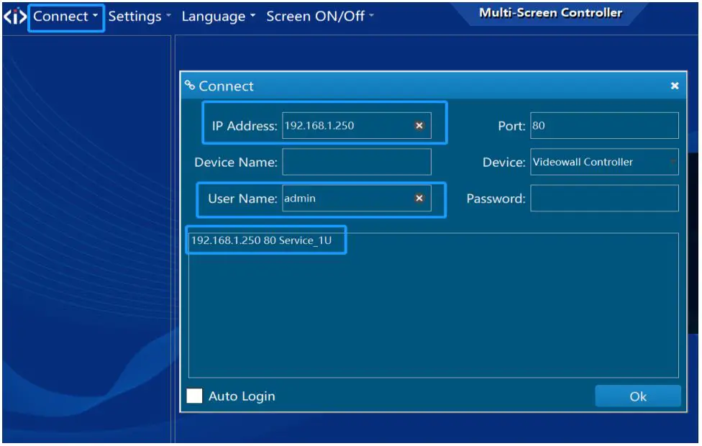Select the saved device 192.168.1.250 80 Service_1U

tap(266, 240)
